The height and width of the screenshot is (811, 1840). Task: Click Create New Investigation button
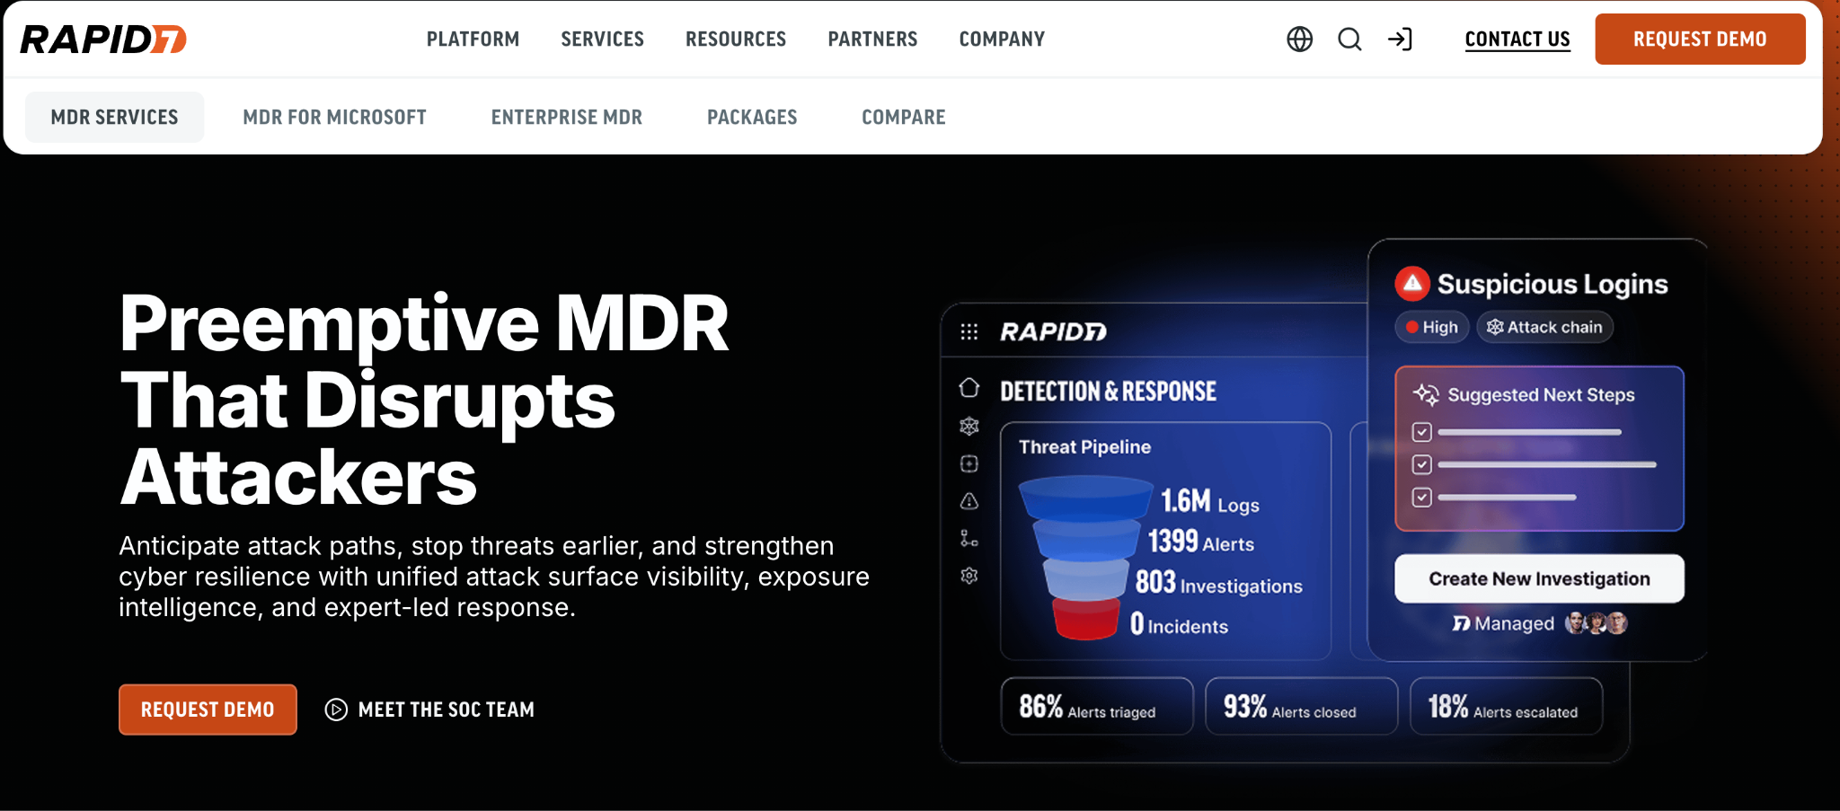click(x=1539, y=578)
